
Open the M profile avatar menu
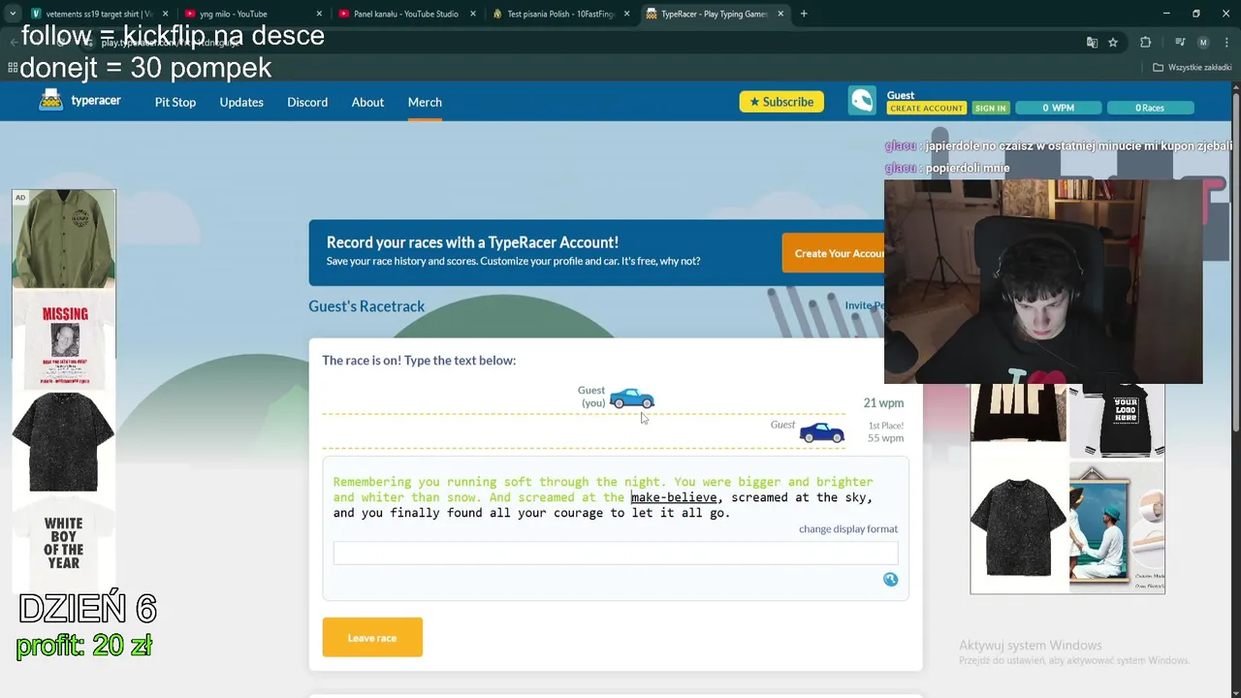pos(1203,43)
